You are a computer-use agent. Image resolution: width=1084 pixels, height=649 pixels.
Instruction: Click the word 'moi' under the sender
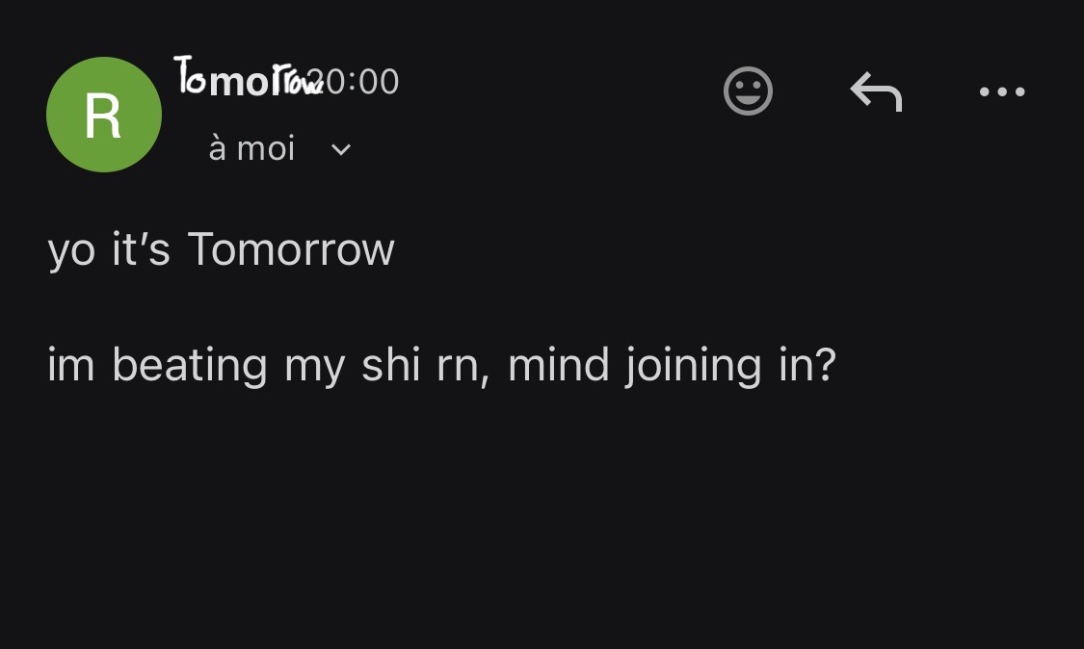(266, 149)
